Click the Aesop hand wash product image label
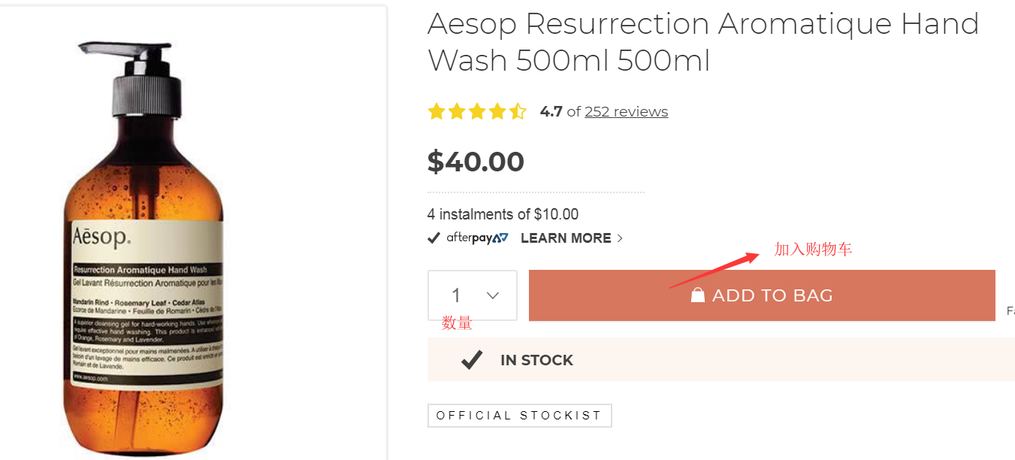 [147, 301]
